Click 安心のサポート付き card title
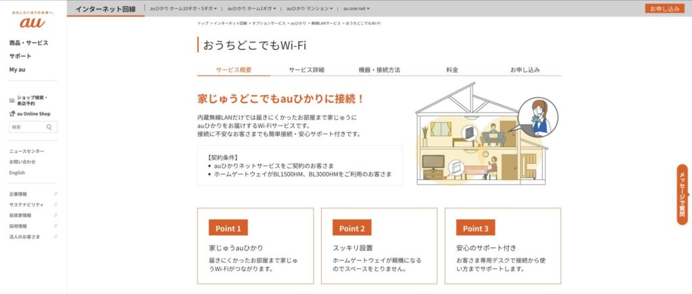This screenshot has width=692, height=294. pyautogui.click(x=486, y=247)
